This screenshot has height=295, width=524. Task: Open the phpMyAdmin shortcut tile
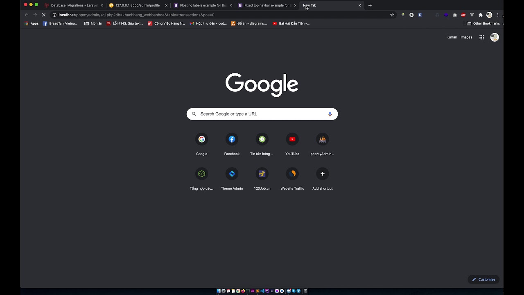(323, 144)
